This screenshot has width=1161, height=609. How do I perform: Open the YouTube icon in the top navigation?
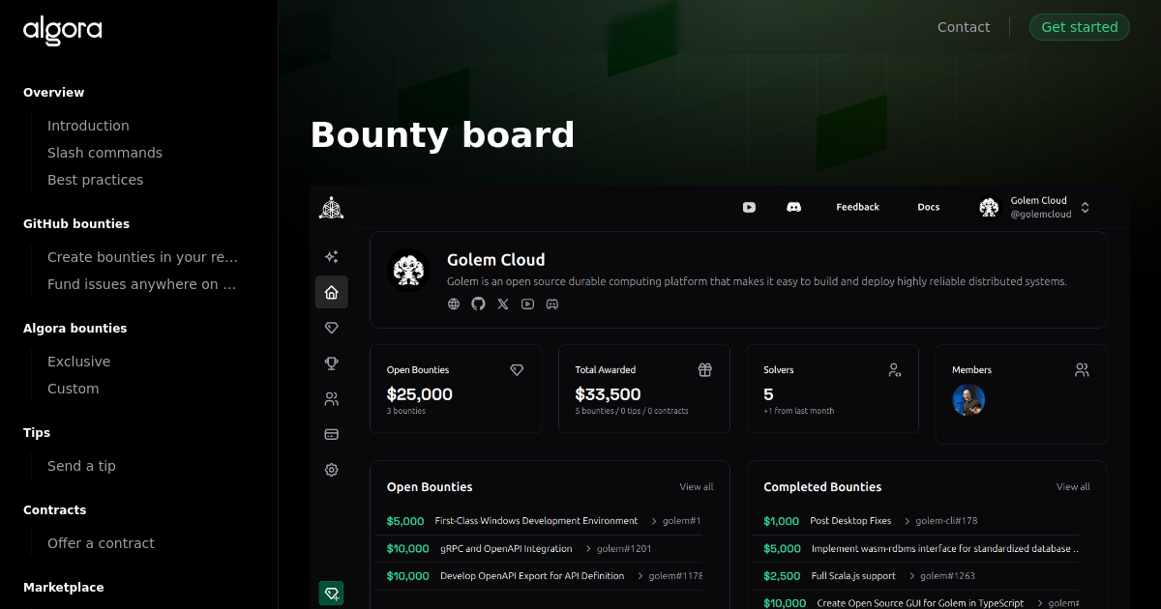pos(749,207)
